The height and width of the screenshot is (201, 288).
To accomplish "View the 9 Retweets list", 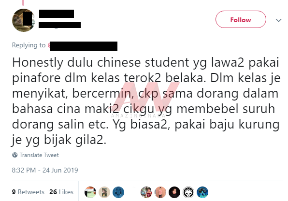I will (x=28, y=192).
